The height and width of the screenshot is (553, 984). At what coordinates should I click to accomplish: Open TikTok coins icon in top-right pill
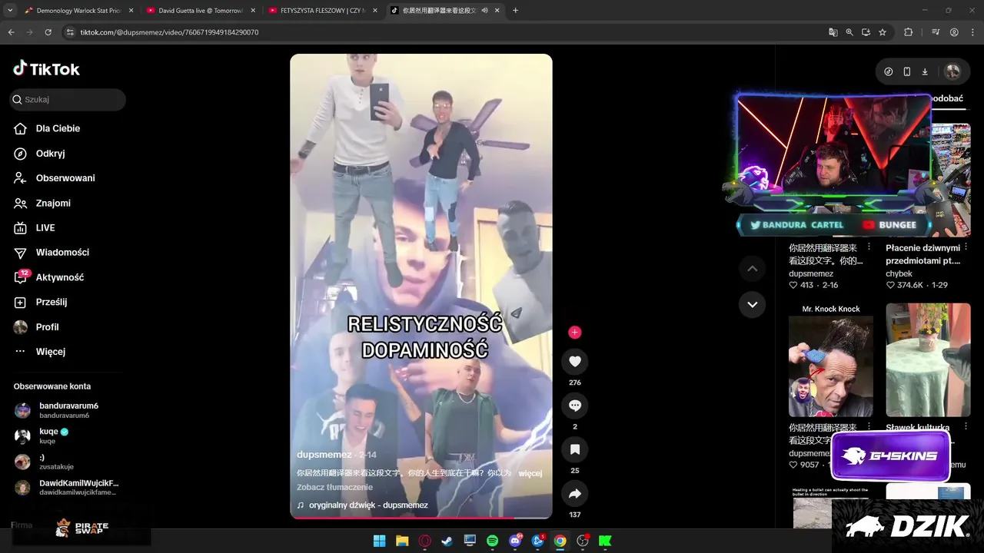[x=889, y=71]
